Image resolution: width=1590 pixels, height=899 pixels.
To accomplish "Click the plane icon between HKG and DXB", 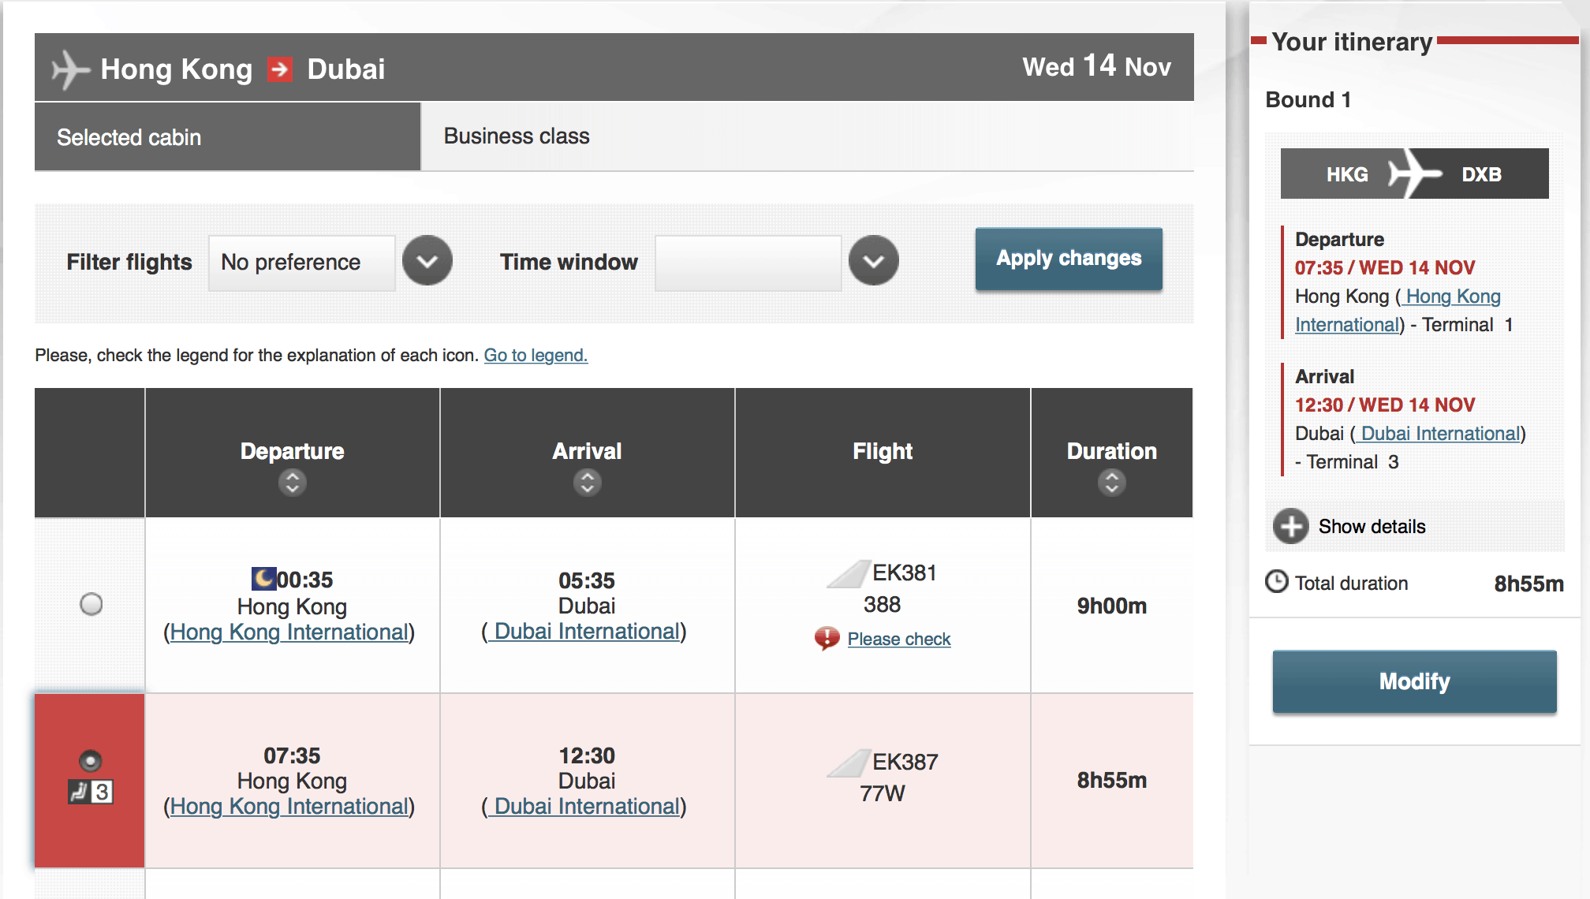I will (1414, 173).
